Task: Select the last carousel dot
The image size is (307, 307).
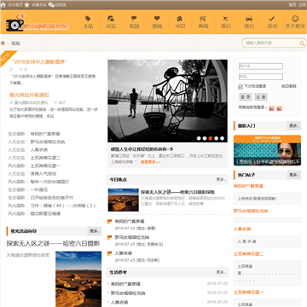Action: tap(222, 138)
